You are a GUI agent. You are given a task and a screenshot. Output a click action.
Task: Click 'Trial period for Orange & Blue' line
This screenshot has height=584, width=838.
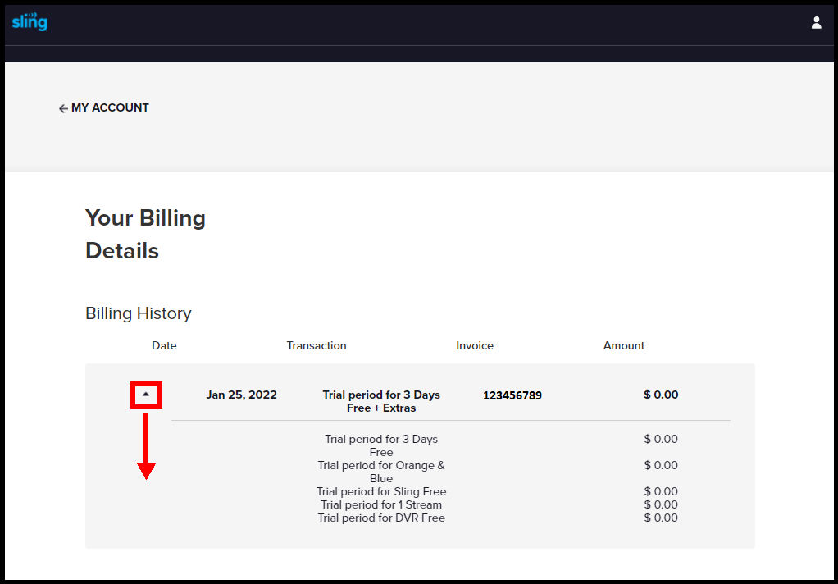coord(381,472)
